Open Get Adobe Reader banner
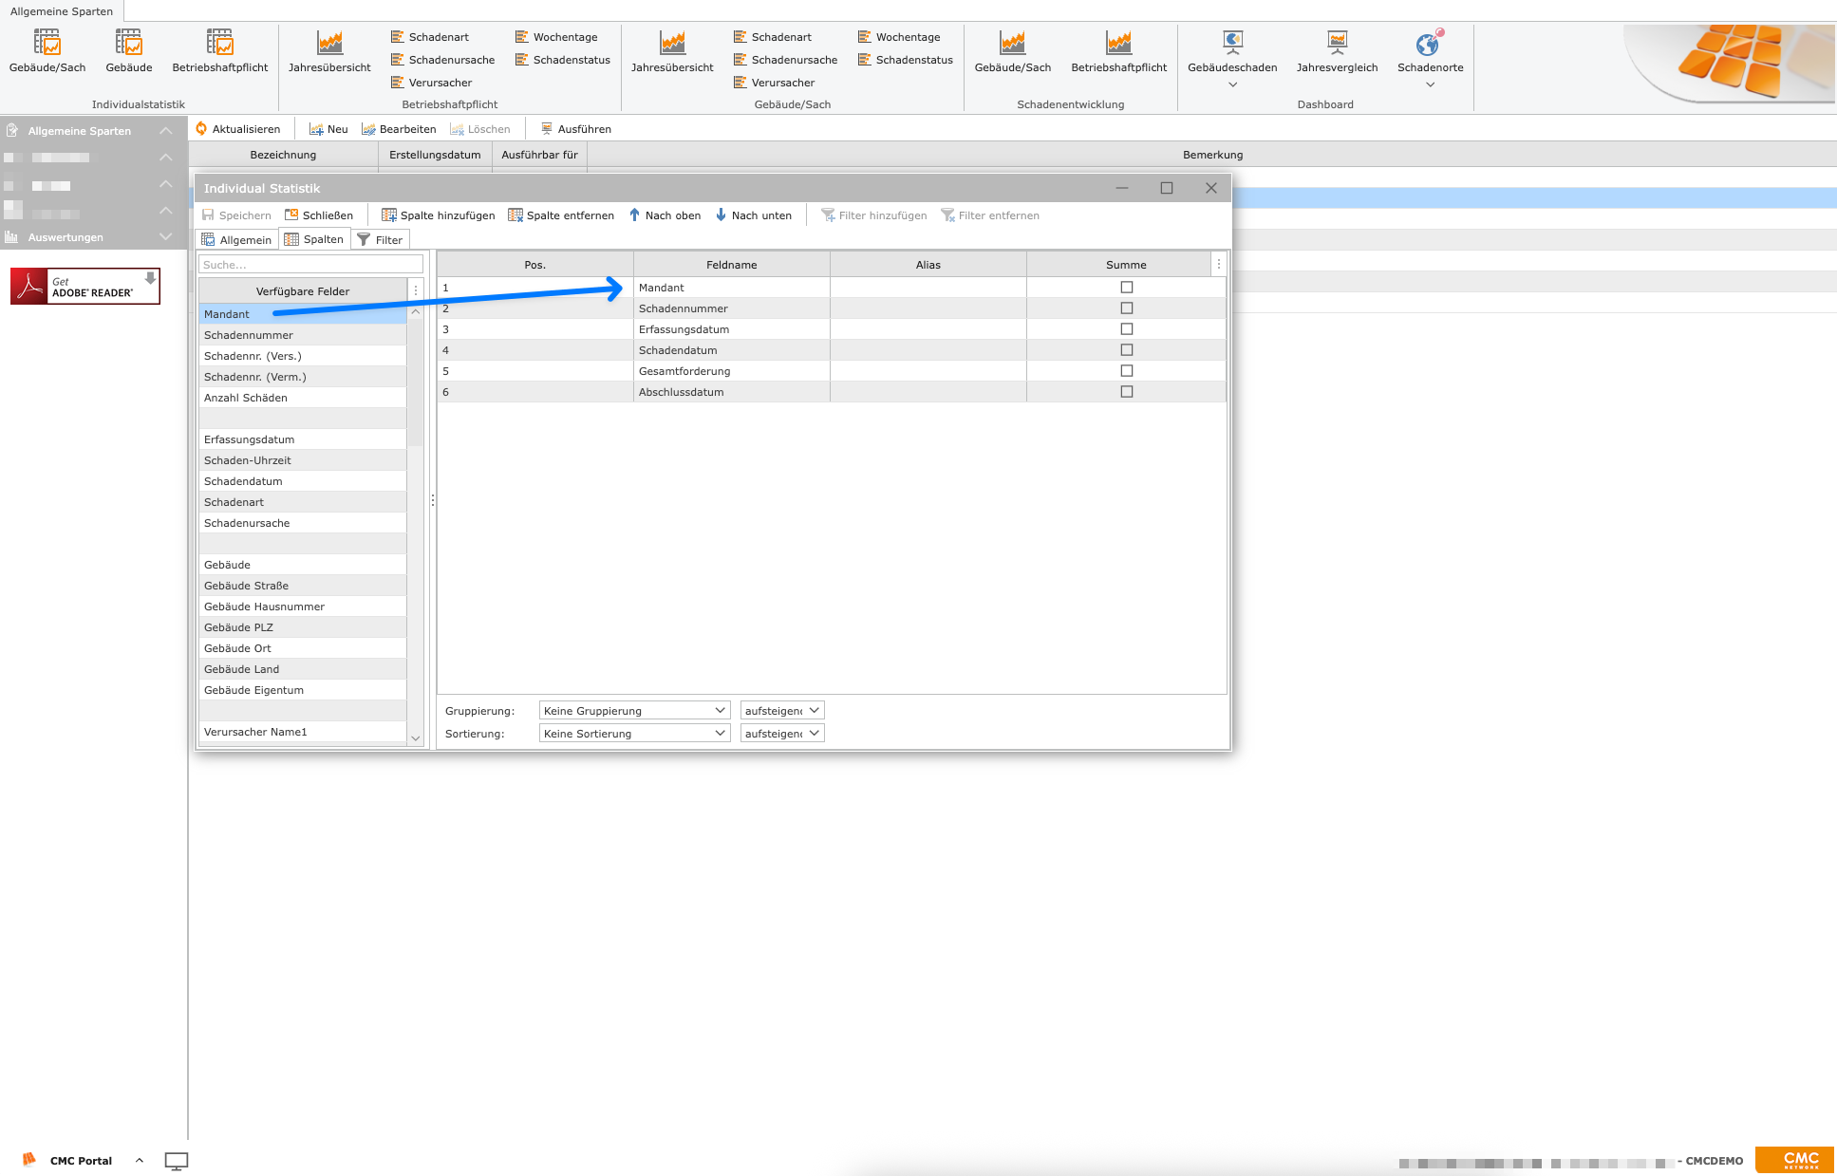This screenshot has height=1176, width=1837. click(x=85, y=287)
